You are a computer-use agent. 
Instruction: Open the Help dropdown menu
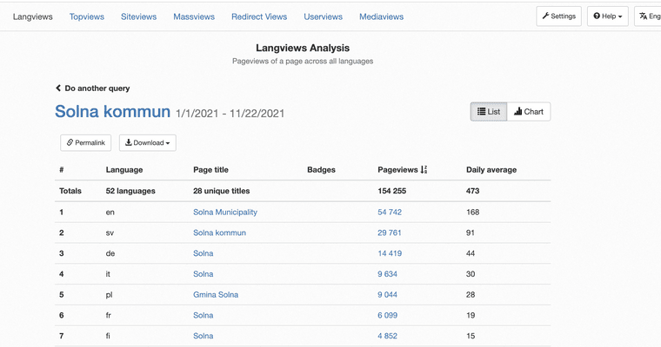click(607, 16)
